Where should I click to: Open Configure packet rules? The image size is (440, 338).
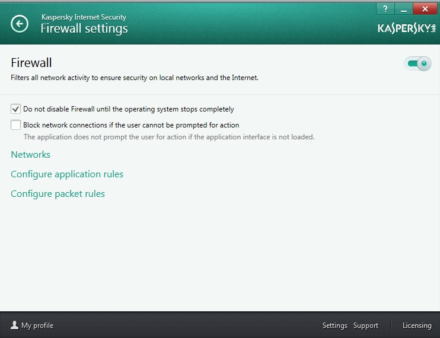pos(58,194)
